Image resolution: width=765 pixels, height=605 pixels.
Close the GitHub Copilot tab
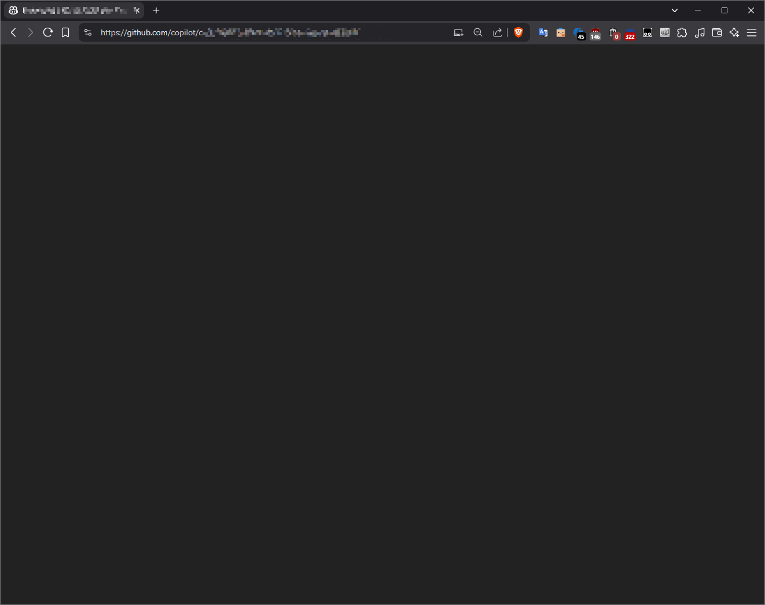137,10
